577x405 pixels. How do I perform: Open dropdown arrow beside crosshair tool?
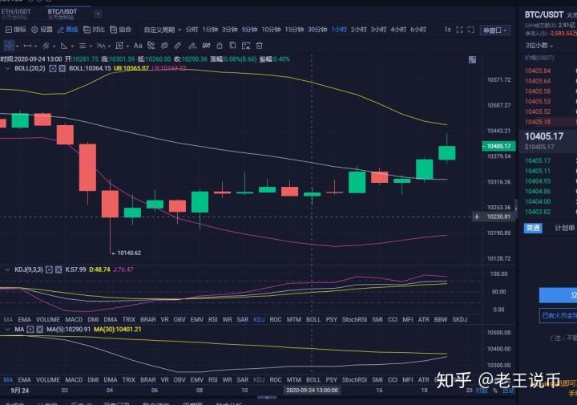pyautogui.click(x=18, y=47)
